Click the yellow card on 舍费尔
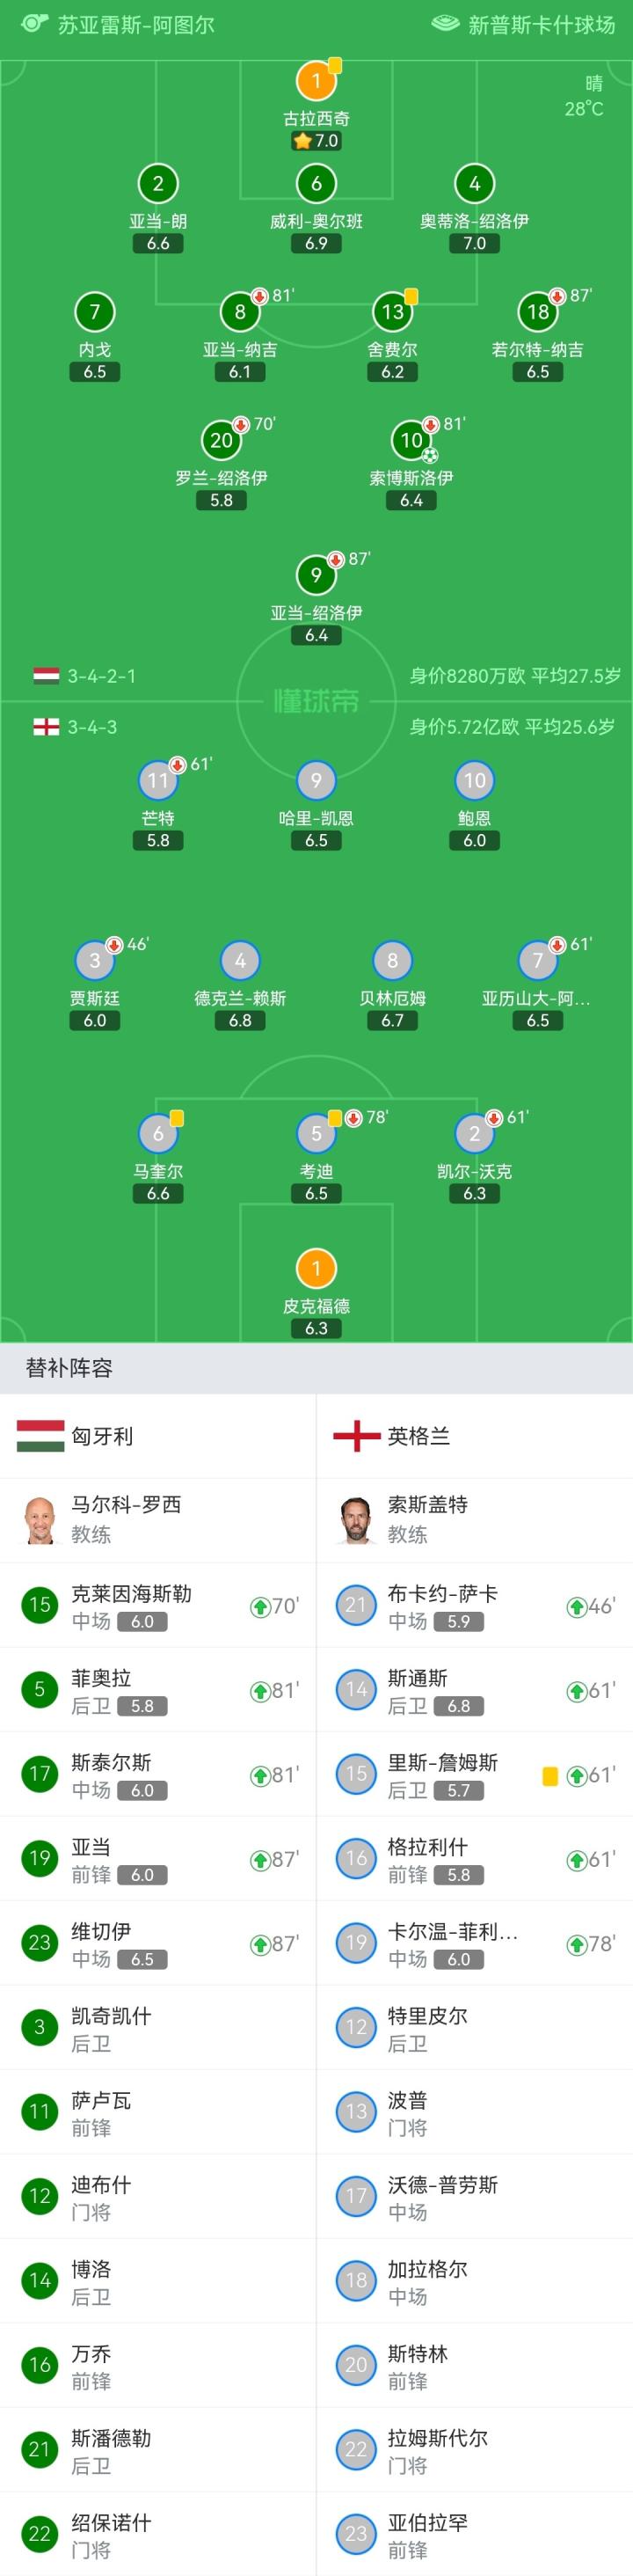The height and width of the screenshot is (2576, 633). click(x=411, y=296)
